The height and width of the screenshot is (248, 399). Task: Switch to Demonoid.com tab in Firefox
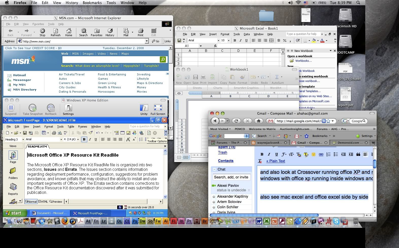[350, 143]
